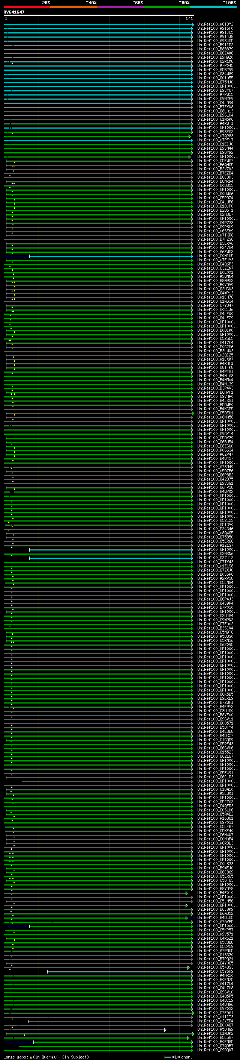Select hit label UniRef100_Q75HJ0
Image resolution: width=240 pixels, height=1060 pixels.
coord(215,82)
